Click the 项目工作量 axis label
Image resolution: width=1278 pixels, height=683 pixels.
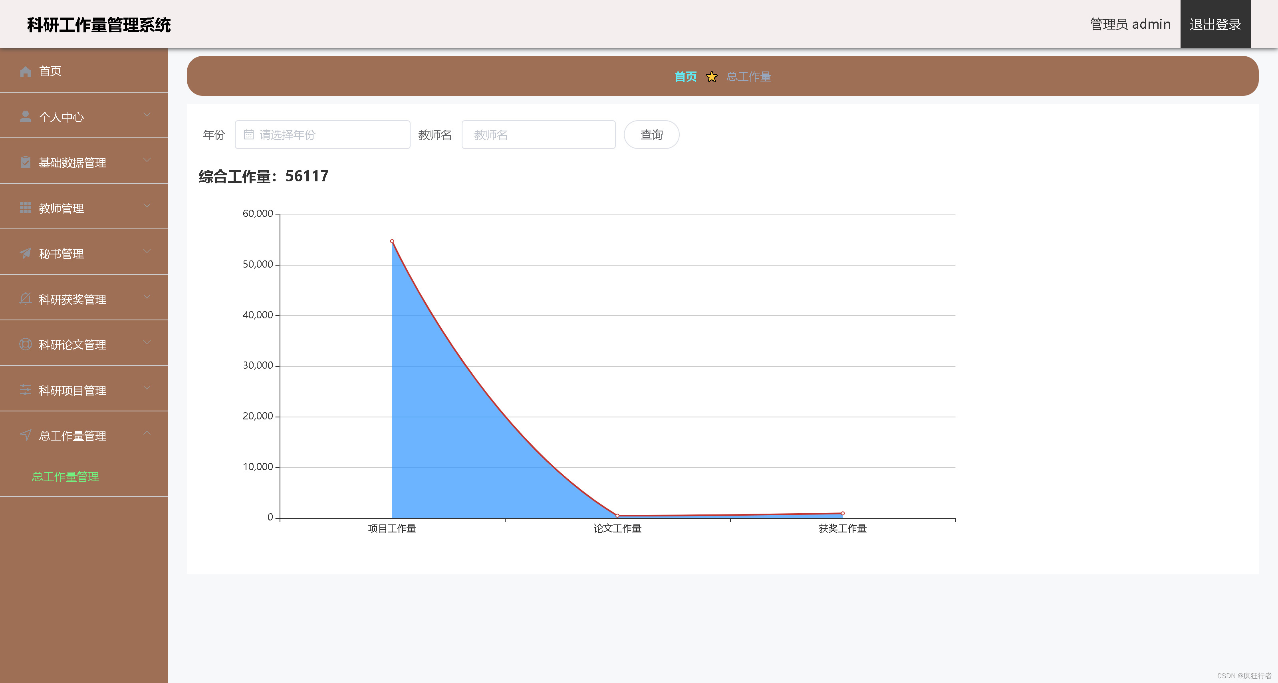[392, 528]
